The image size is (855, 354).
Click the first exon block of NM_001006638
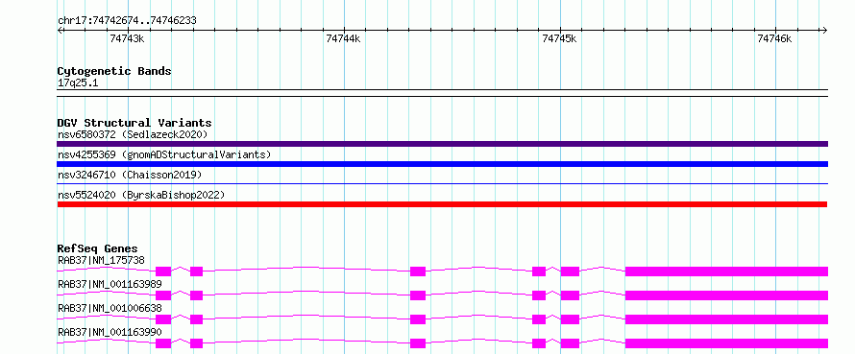pyautogui.click(x=163, y=319)
